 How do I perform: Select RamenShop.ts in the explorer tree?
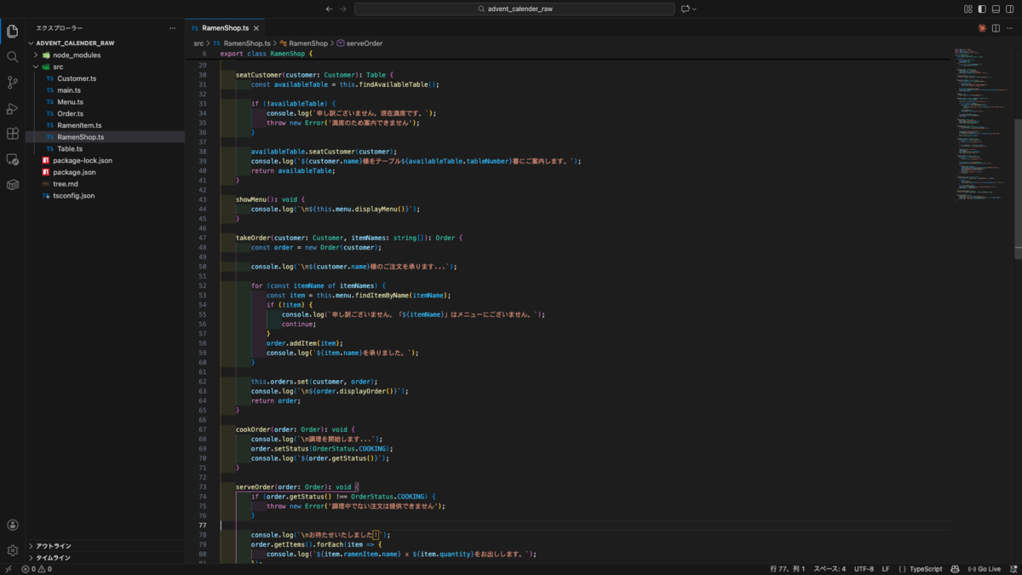coord(105,137)
